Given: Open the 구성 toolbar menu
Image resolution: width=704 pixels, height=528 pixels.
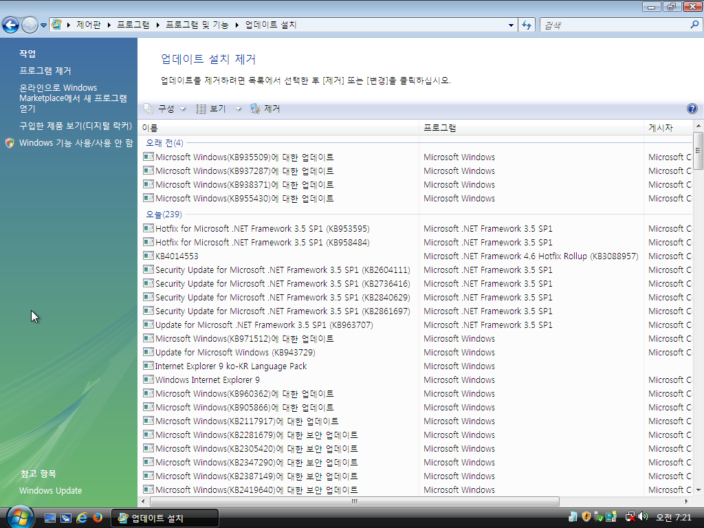Looking at the screenshot, I should [x=165, y=109].
